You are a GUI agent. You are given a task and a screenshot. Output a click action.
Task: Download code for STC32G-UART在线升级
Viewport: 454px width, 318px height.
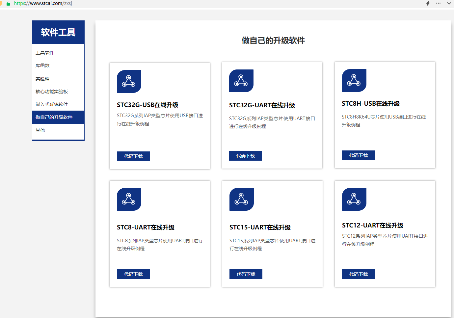[x=246, y=156]
